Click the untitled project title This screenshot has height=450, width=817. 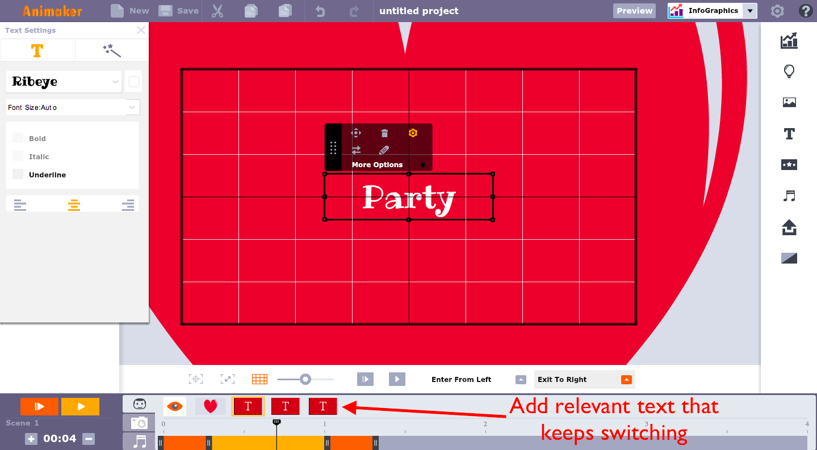418,11
